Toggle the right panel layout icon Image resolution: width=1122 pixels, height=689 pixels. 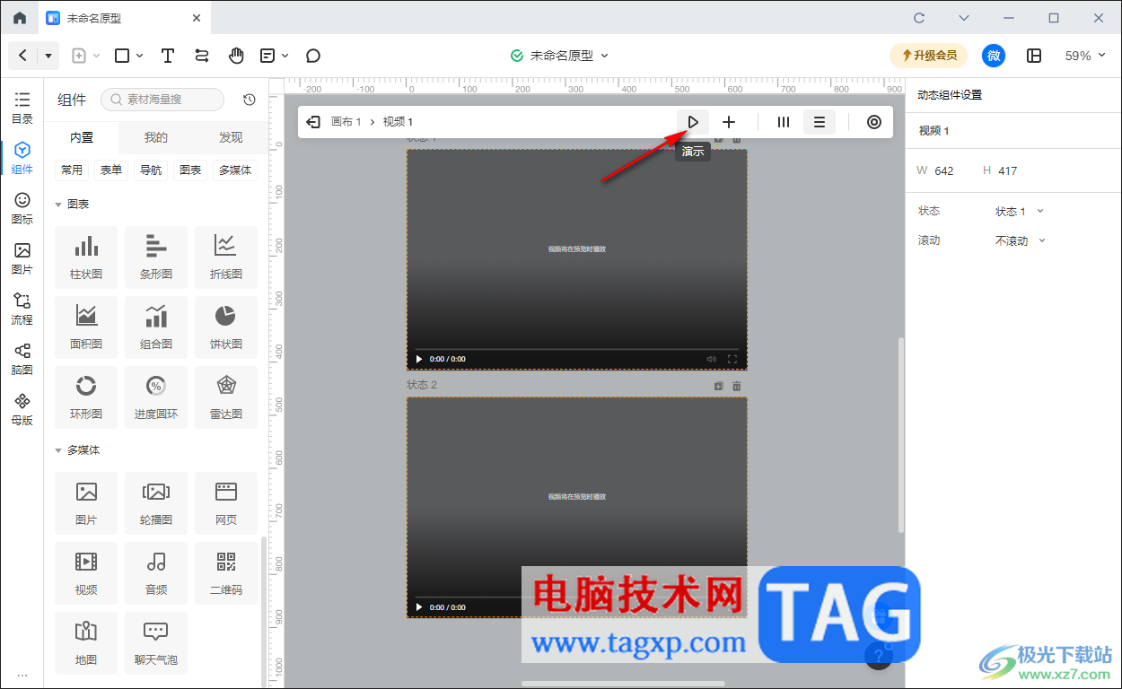point(1034,56)
